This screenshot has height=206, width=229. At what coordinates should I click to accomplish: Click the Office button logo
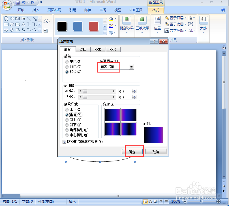click(7, 5)
